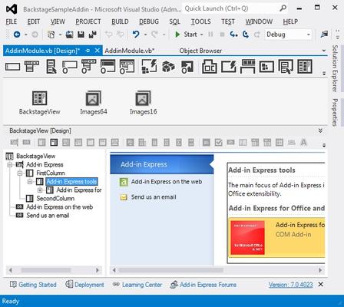Open the FILE menu
The width and height of the screenshot is (344, 307).
coord(12,21)
